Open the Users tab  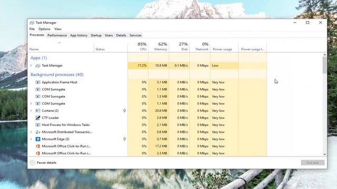109,35
